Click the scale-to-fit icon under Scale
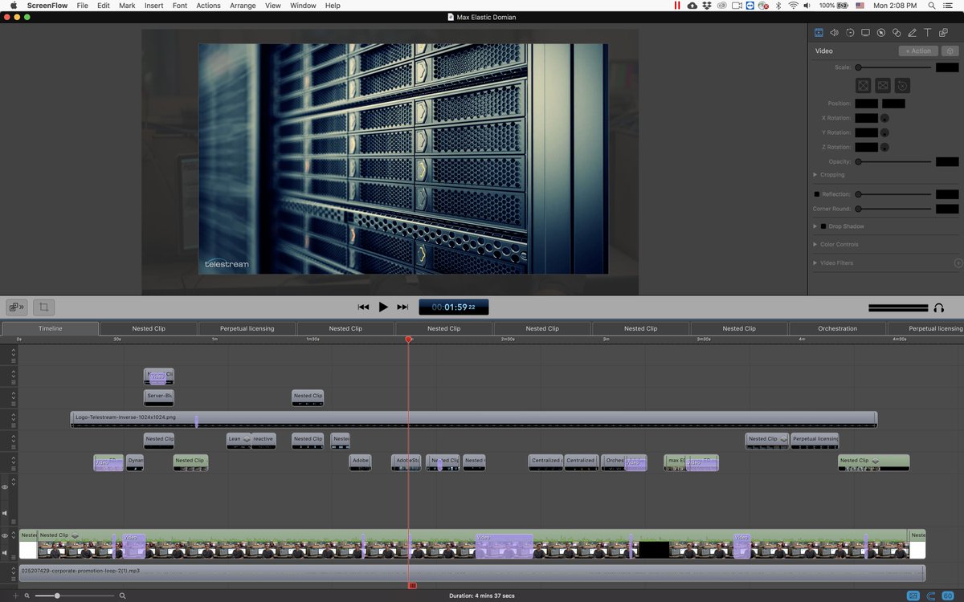Viewport: 964px width, 602px height. [863, 85]
